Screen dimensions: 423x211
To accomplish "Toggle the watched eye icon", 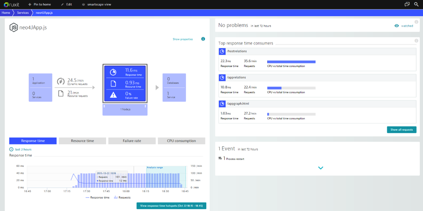I will (397, 26).
